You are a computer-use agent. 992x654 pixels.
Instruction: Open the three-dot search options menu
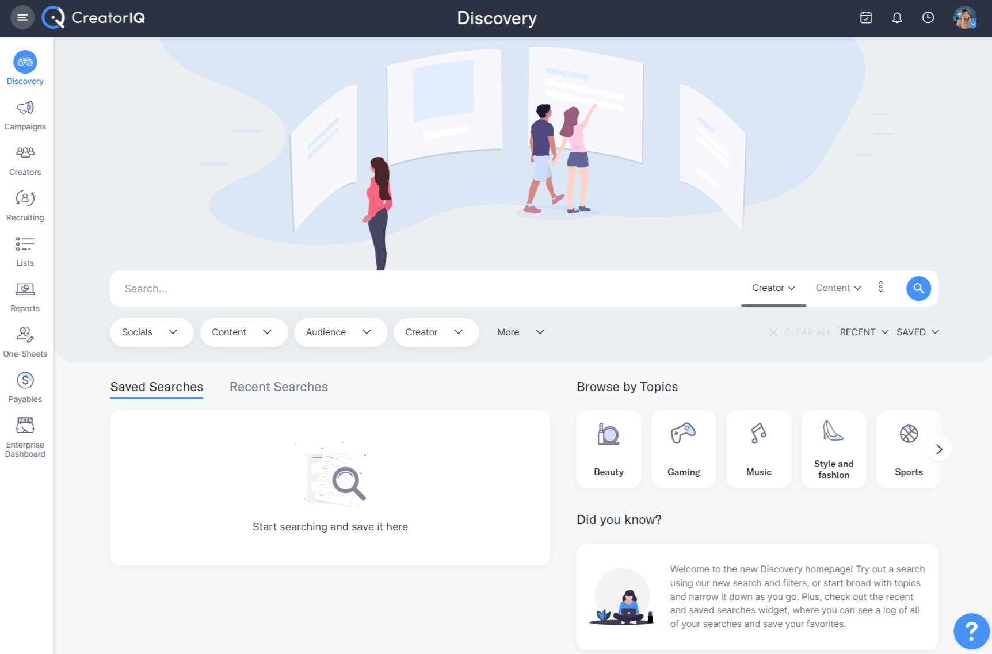(x=881, y=287)
